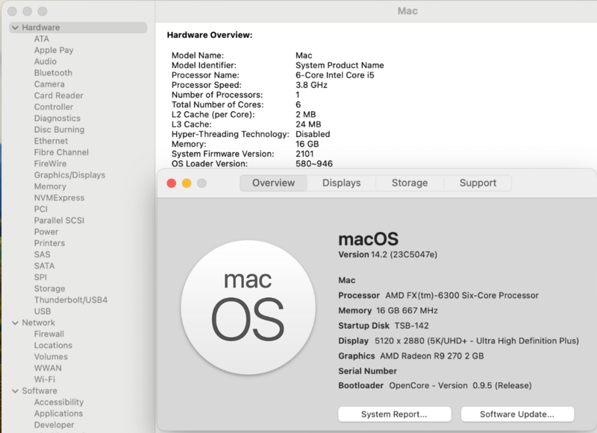This screenshot has height=433, width=597.
Task: Select Bluetooth in the sidebar
Action: (53, 73)
